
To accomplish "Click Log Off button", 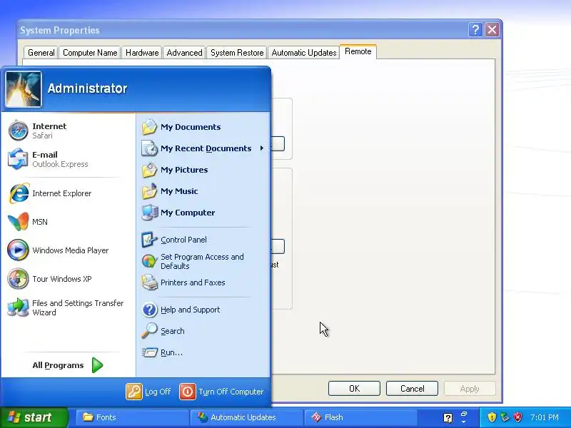I will 148,392.
